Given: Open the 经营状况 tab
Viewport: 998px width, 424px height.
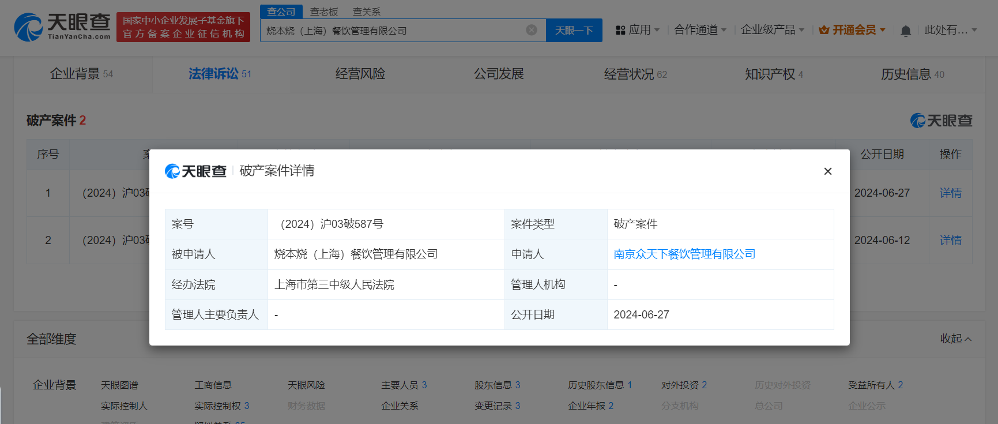Looking at the screenshot, I should coord(635,74).
